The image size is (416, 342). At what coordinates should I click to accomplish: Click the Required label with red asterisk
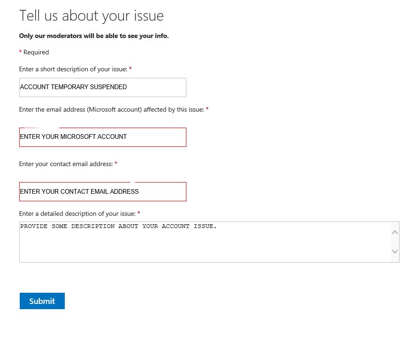[34, 52]
